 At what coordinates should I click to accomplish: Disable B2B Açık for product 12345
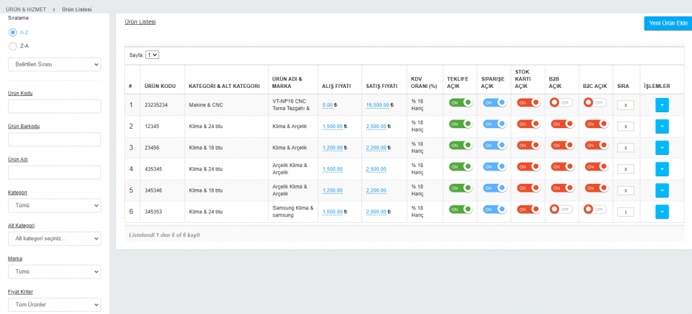(x=563, y=124)
